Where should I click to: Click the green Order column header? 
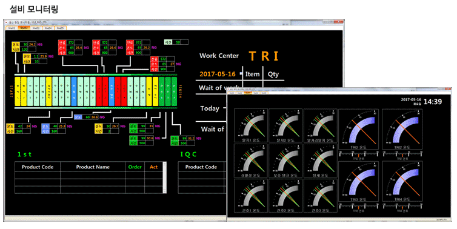pyautogui.click(x=135, y=167)
